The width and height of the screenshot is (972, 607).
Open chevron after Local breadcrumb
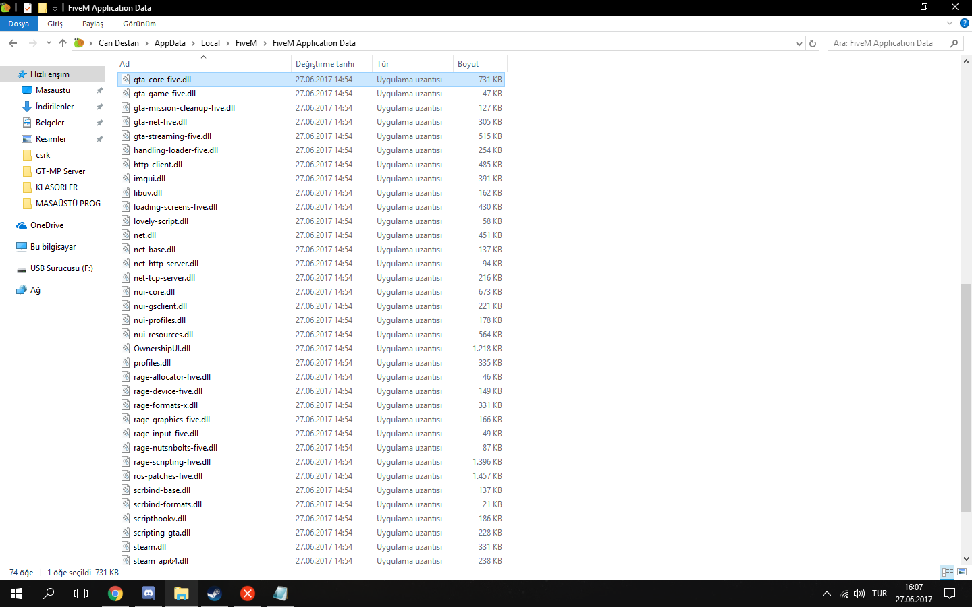tap(227, 43)
